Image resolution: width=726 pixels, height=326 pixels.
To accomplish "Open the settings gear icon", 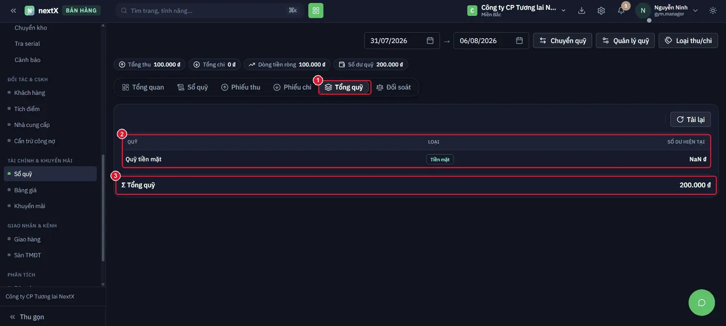I will point(601,11).
